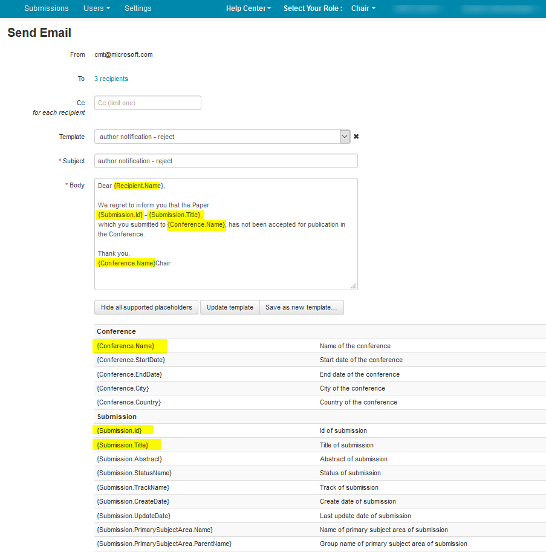
Task: Focus the Subject text field
Action: (x=226, y=161)
